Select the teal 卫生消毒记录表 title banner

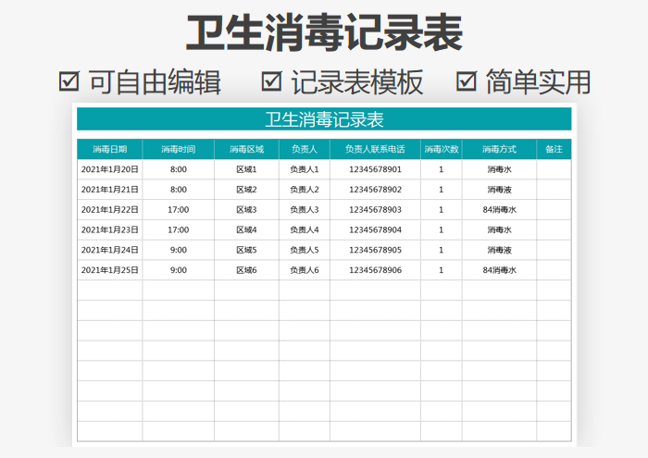click(324, 119)
